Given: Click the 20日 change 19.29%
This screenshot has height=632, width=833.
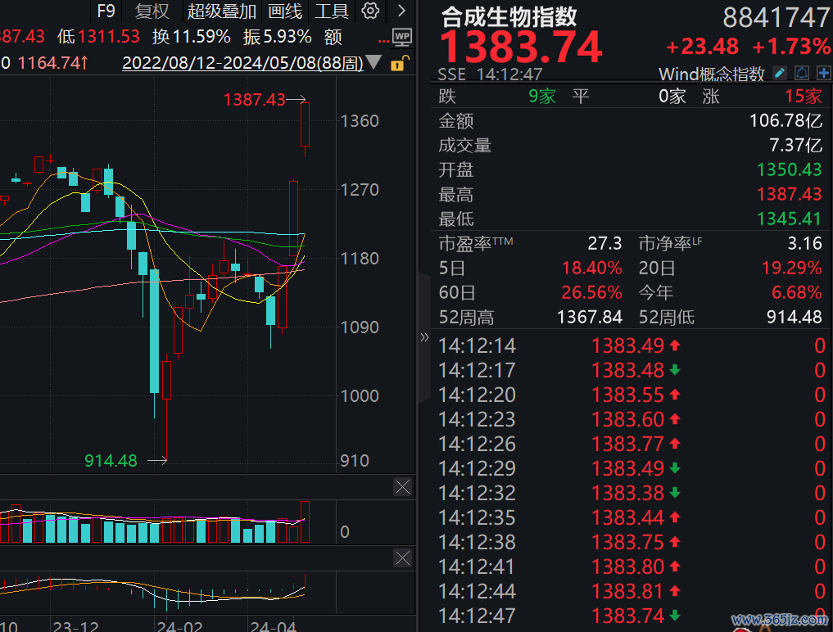Looking at the screenshot, I should pos(791,268).
